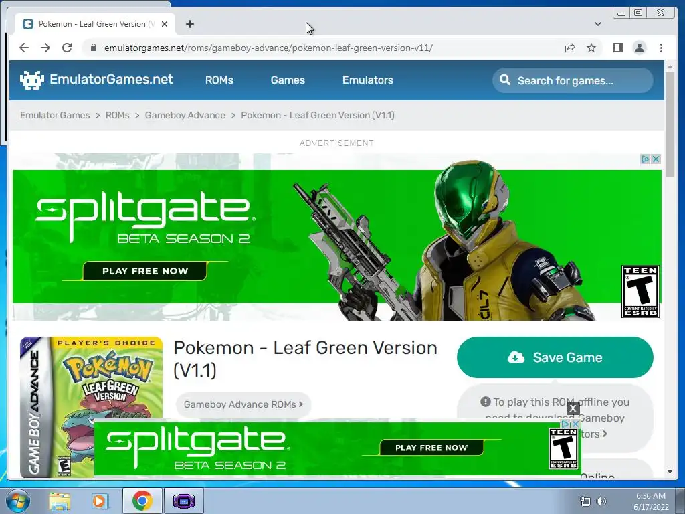Click the EmulatorGames.net logo
The width and height of the screenshot is (685, 514).
click(96, 80)
